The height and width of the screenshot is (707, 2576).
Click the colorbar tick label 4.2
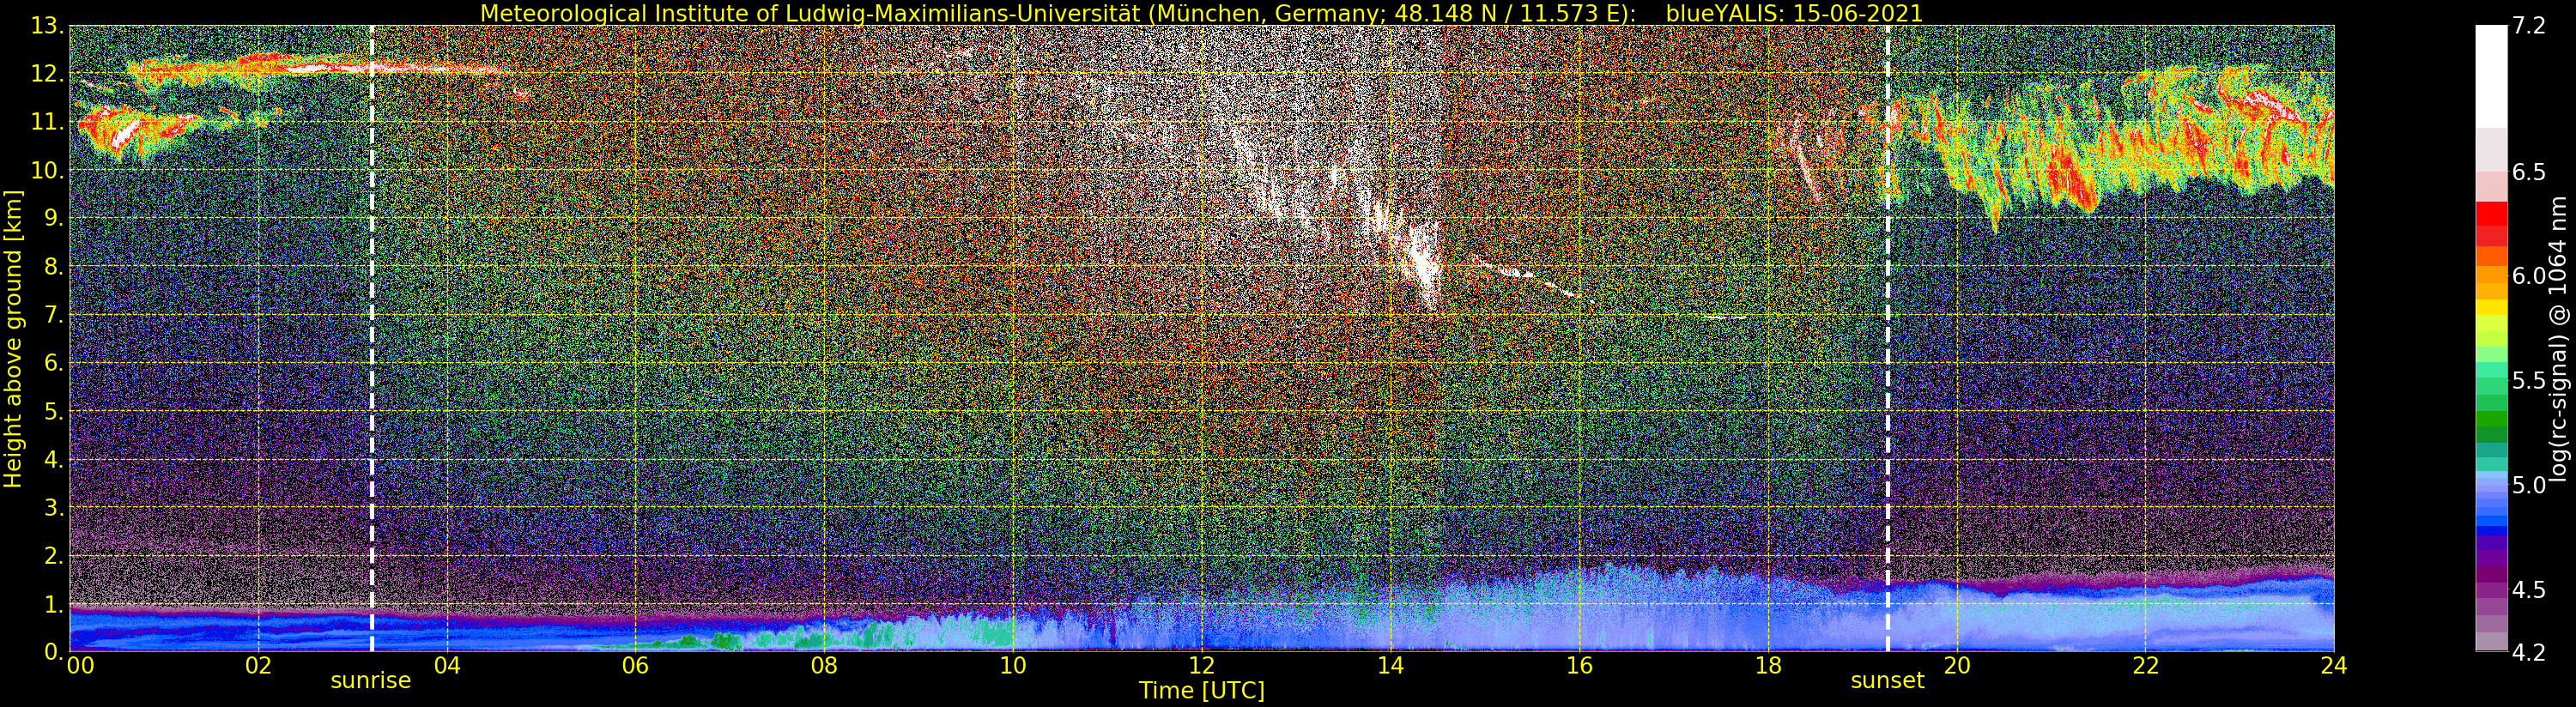point(2528,652)
